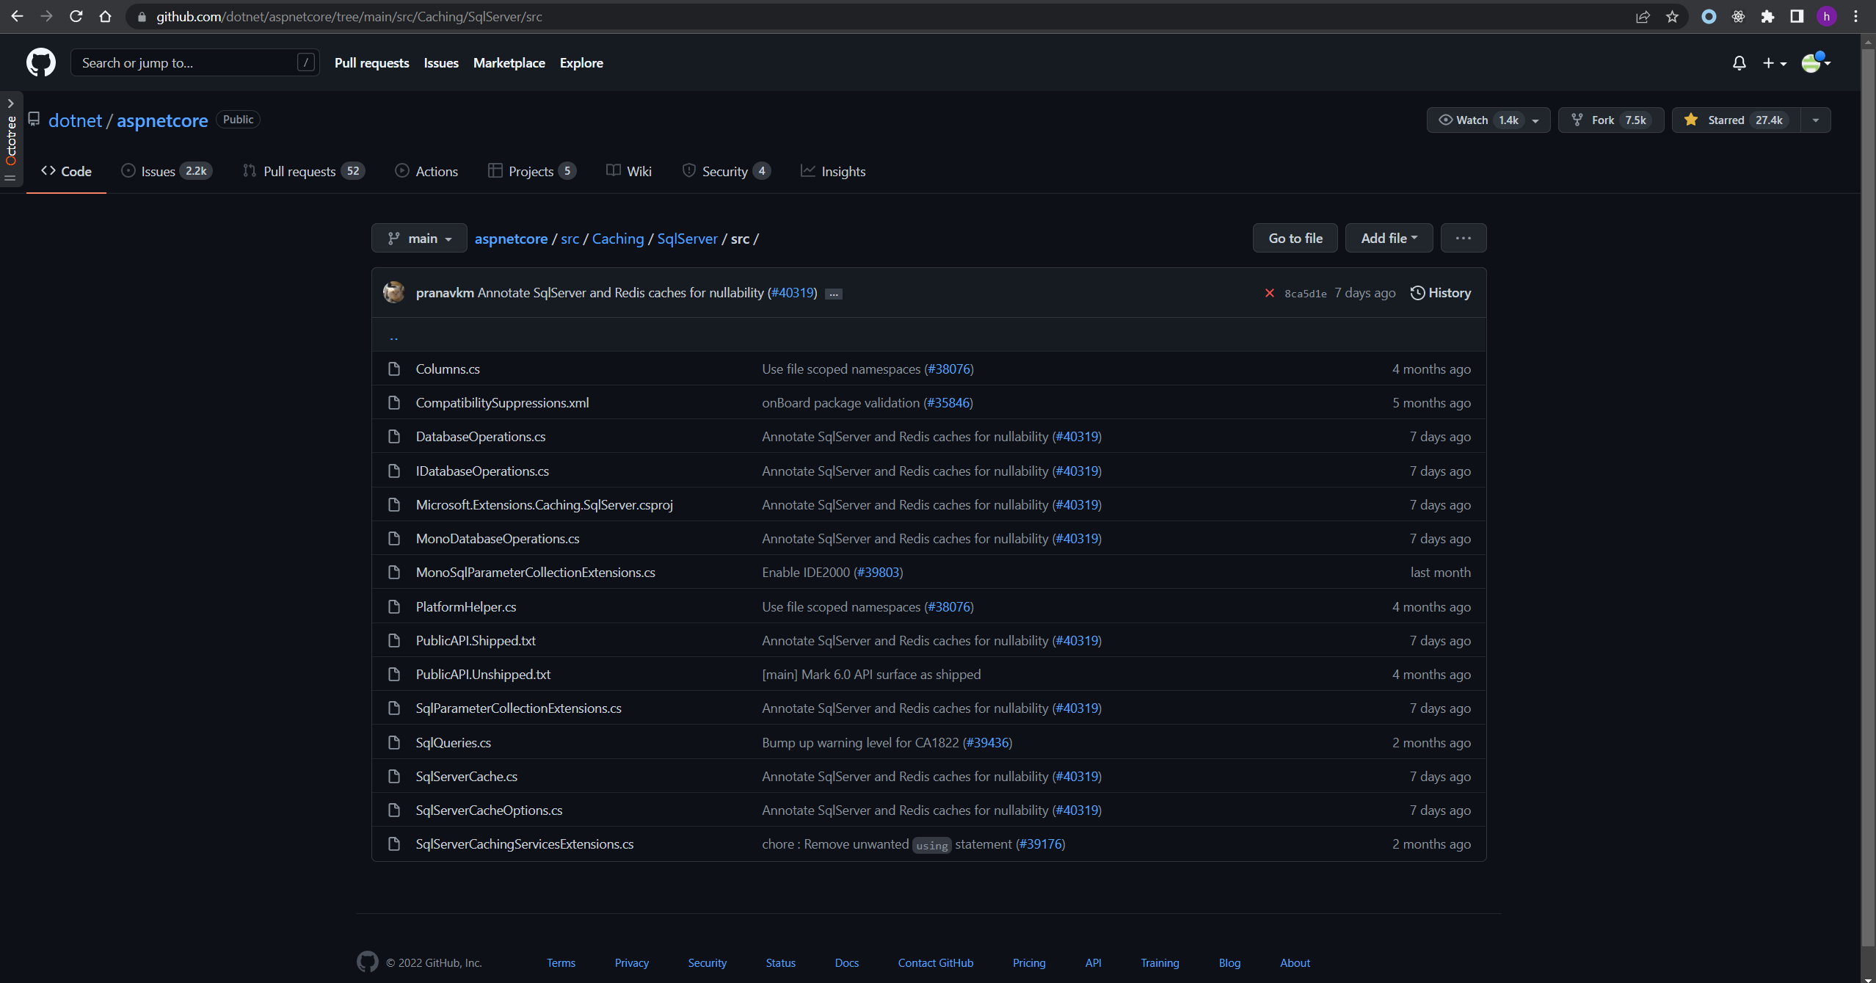Open GitHub home via Octocat logo
The width and height of the screenshot is (1876, 983).
(41, 62)
